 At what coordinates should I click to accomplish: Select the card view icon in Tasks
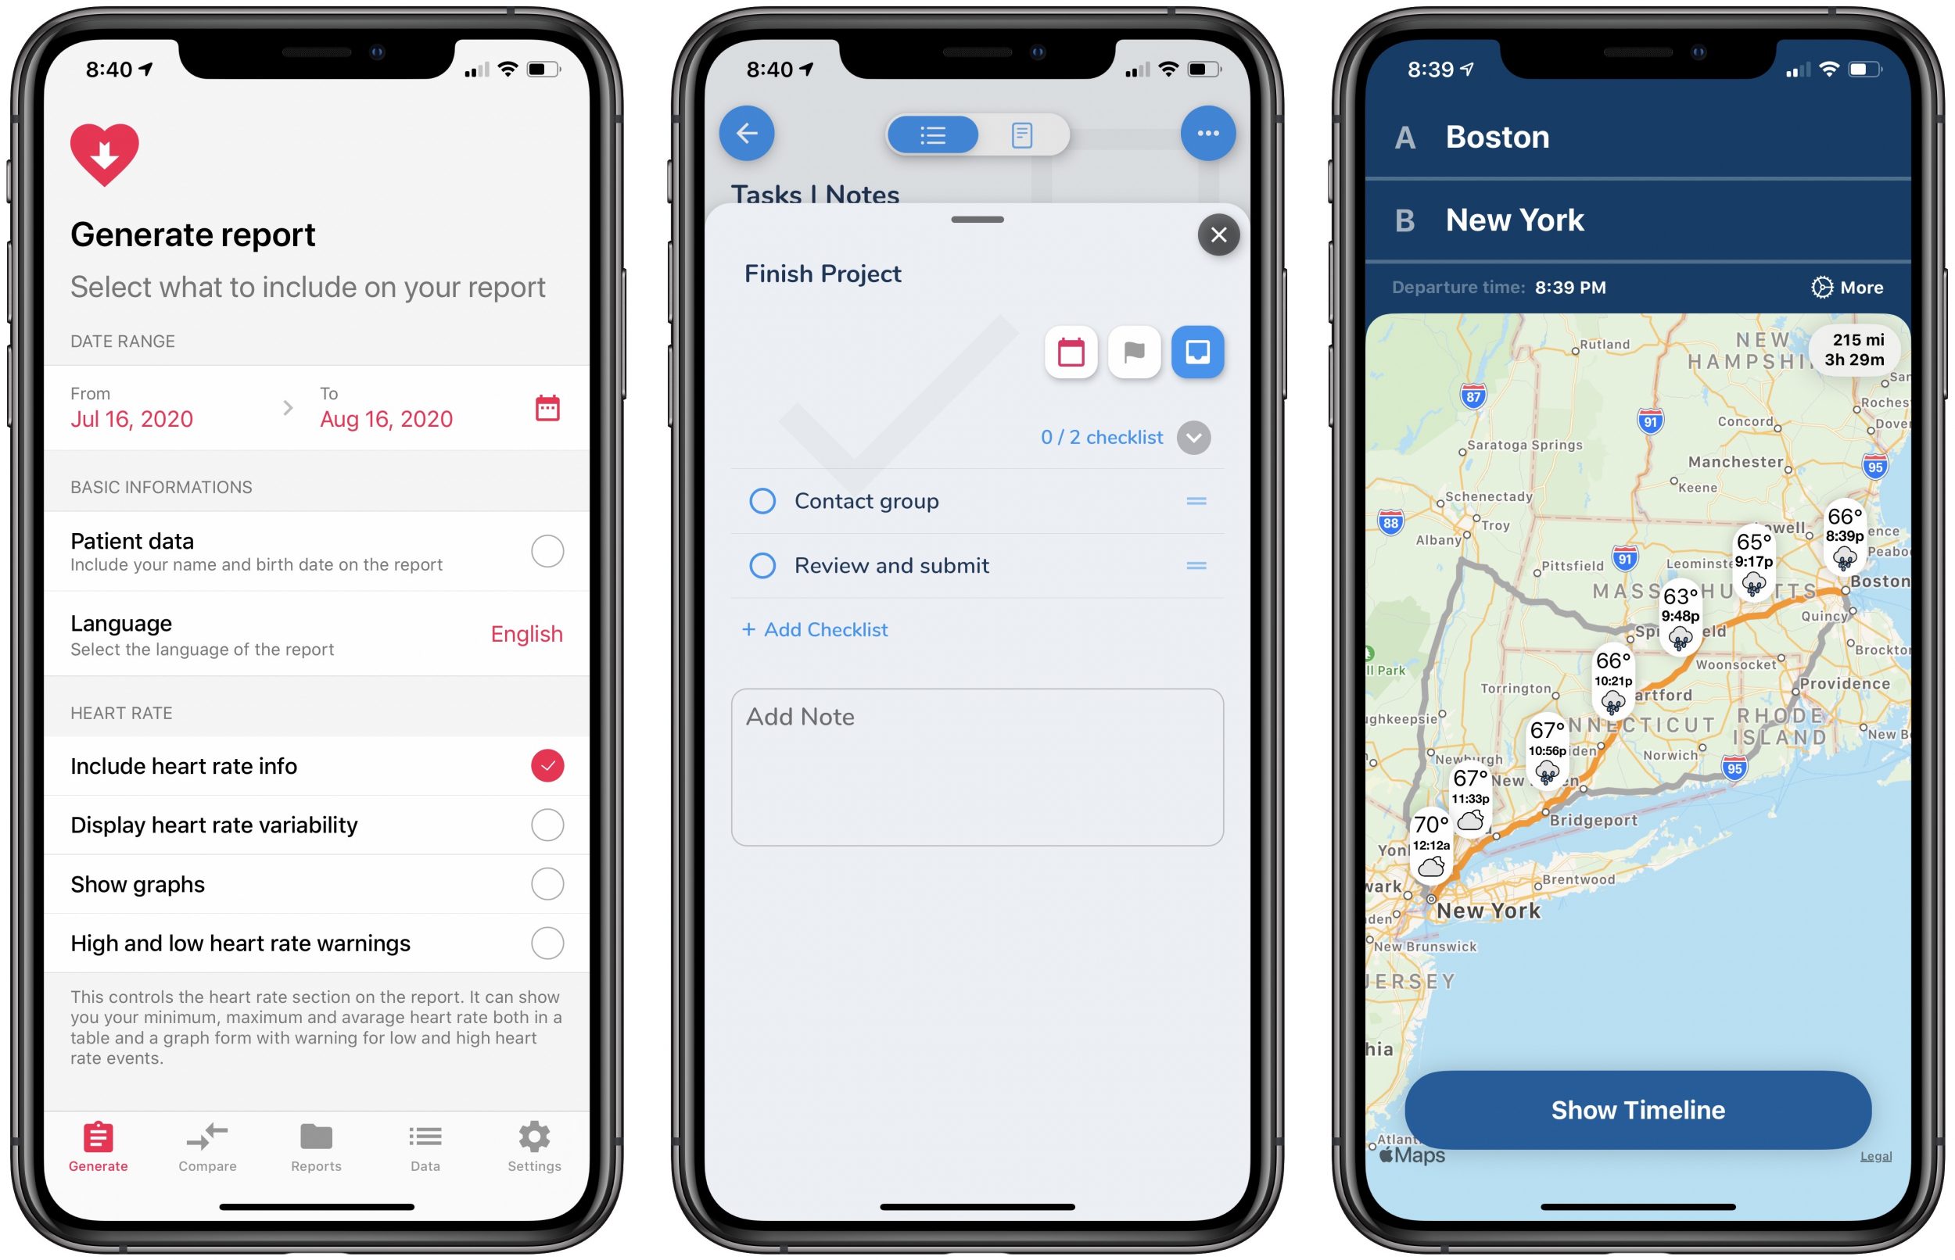click(x=1021, y=134)
